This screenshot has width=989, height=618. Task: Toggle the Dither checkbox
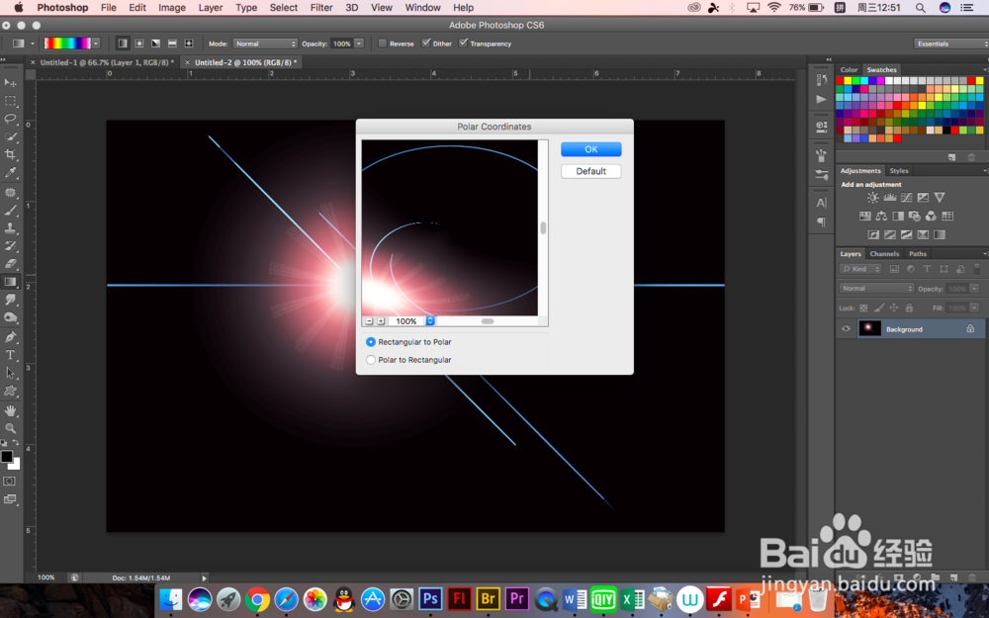(x=426, y=44)
